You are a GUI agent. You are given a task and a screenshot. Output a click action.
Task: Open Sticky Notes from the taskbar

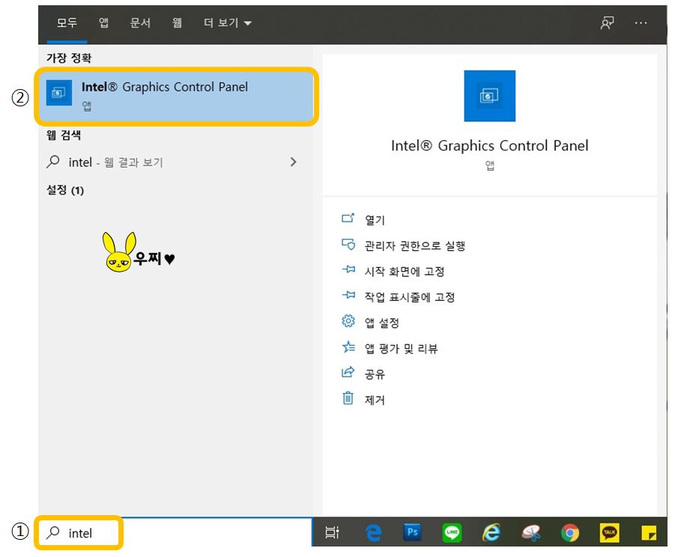click(649, 532)
